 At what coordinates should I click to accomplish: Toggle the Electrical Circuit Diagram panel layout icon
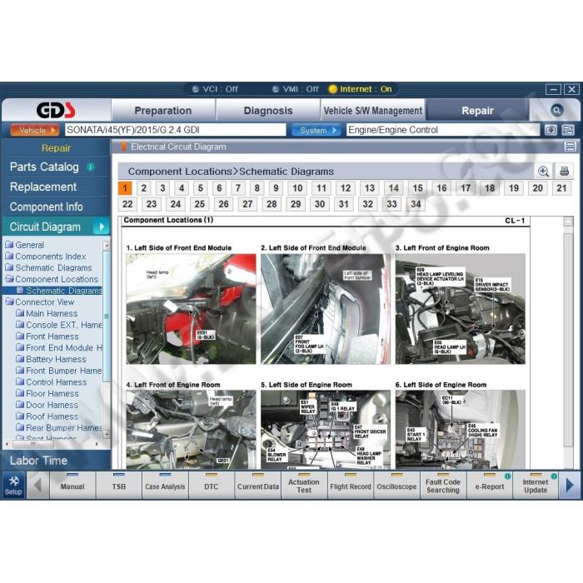point(571,147)
